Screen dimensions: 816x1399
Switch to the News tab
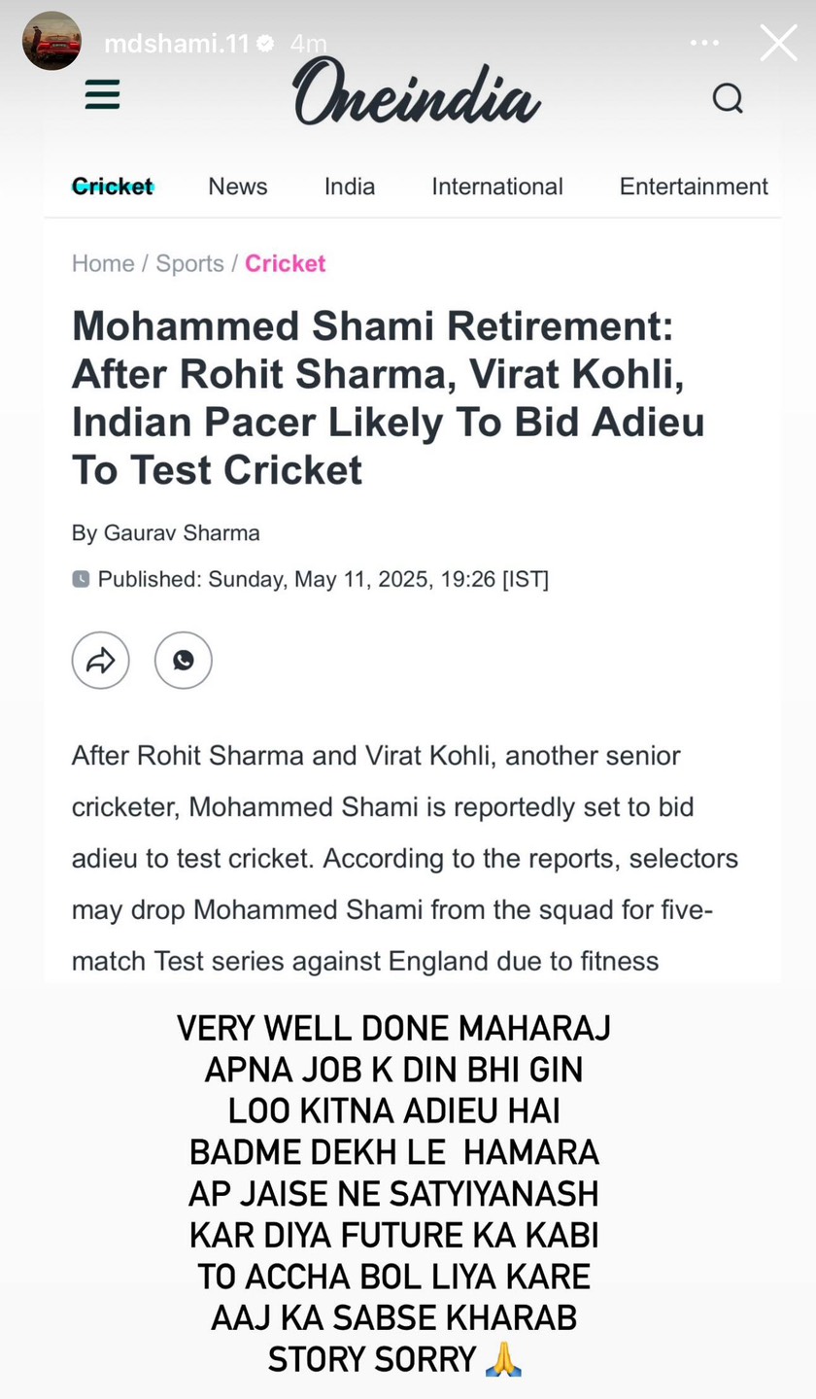[237, 187]
